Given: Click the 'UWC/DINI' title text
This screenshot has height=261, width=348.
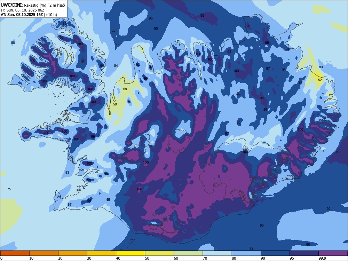Looking at the screenshot, I should tap(11, 5).
